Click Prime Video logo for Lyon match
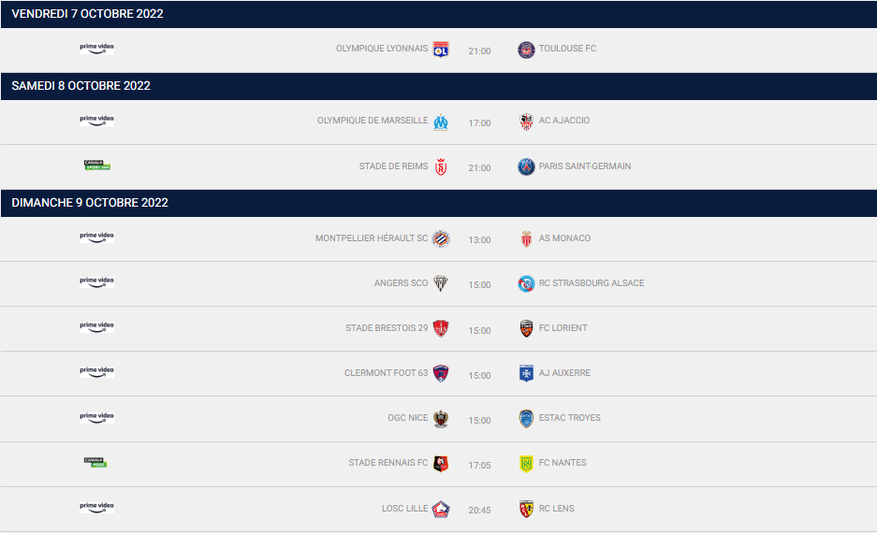 coord(96,48)
